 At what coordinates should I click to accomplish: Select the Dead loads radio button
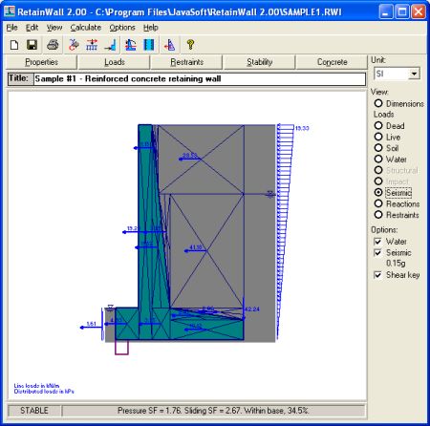coord(378,126)
